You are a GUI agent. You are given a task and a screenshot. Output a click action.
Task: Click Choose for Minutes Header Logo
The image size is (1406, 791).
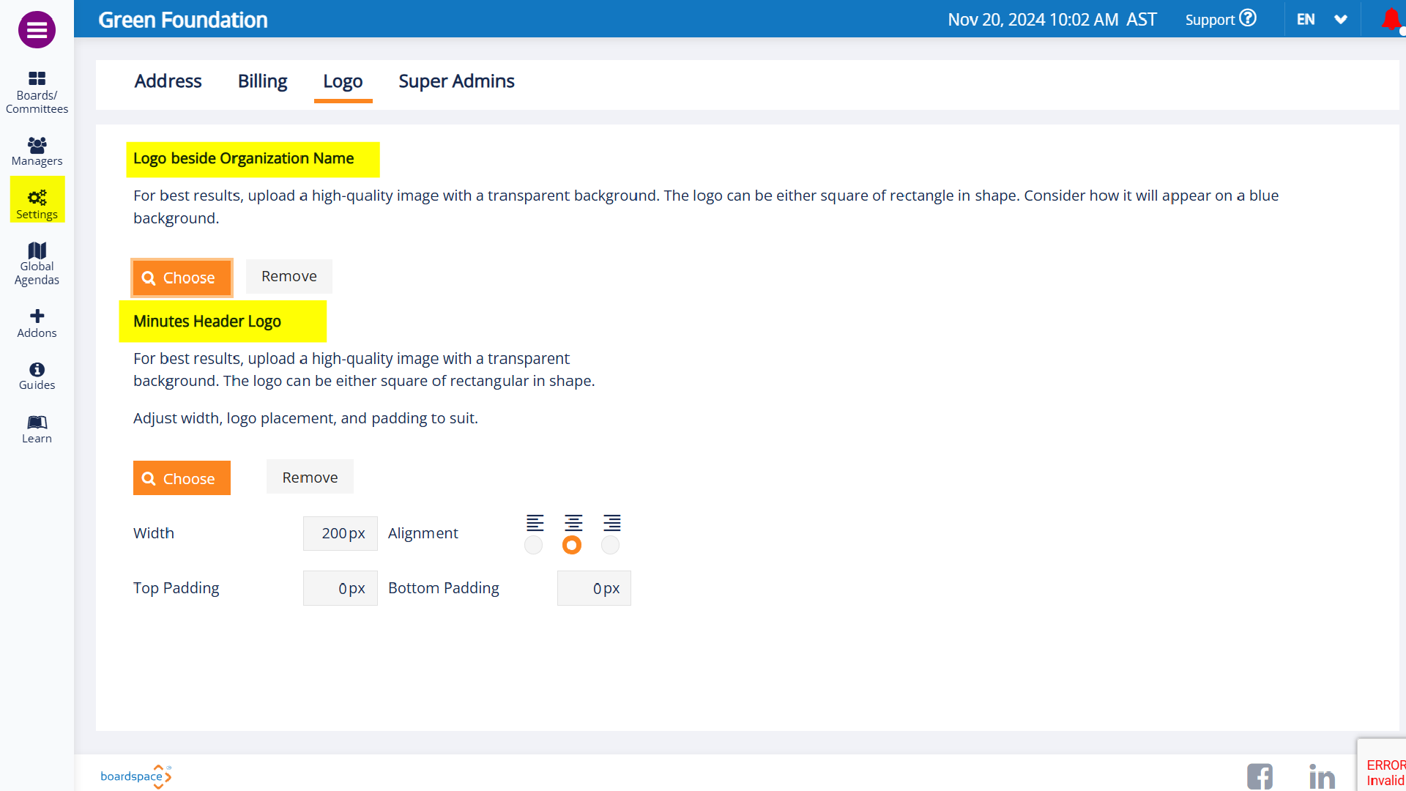pyautogui.click(x=182, y=478)
